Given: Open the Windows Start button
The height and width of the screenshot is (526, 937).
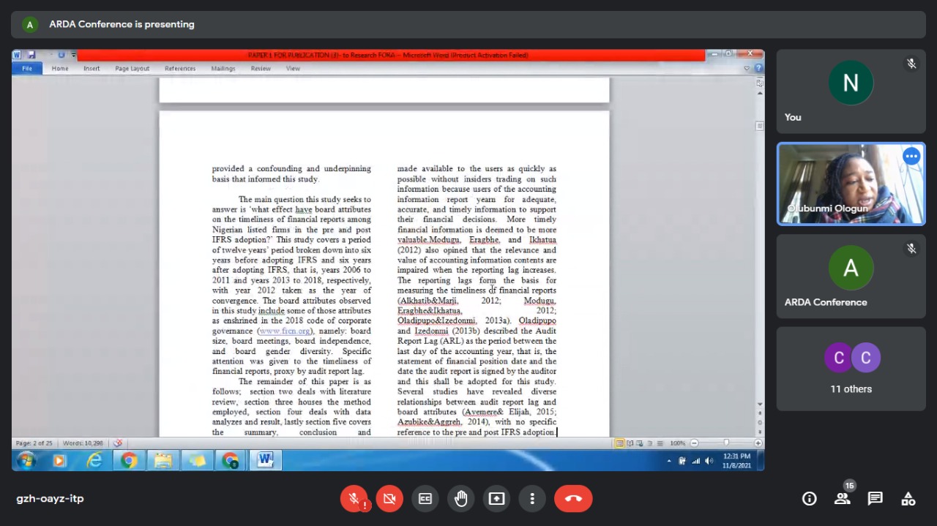Looking at the screenshot, I should 26,460.
